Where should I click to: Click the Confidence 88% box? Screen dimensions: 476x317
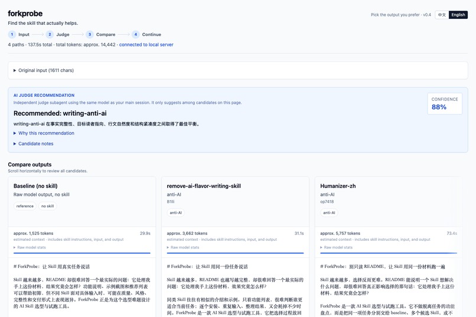445,104
